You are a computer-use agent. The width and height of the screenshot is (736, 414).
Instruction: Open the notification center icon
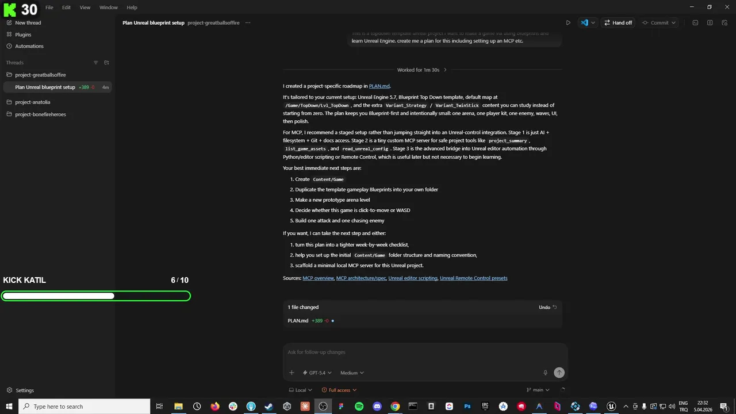(x=724, y=407)
